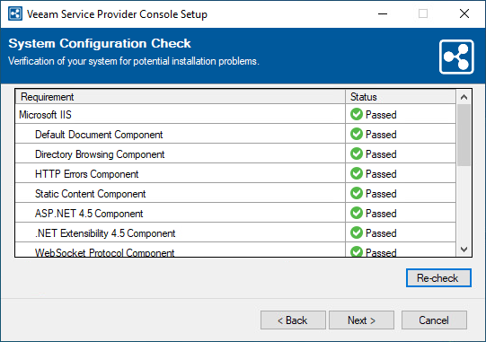Click the Passed status text for Microsoft IIS
The height and width of the screenshot is (342, 486).
pos(381,115)
